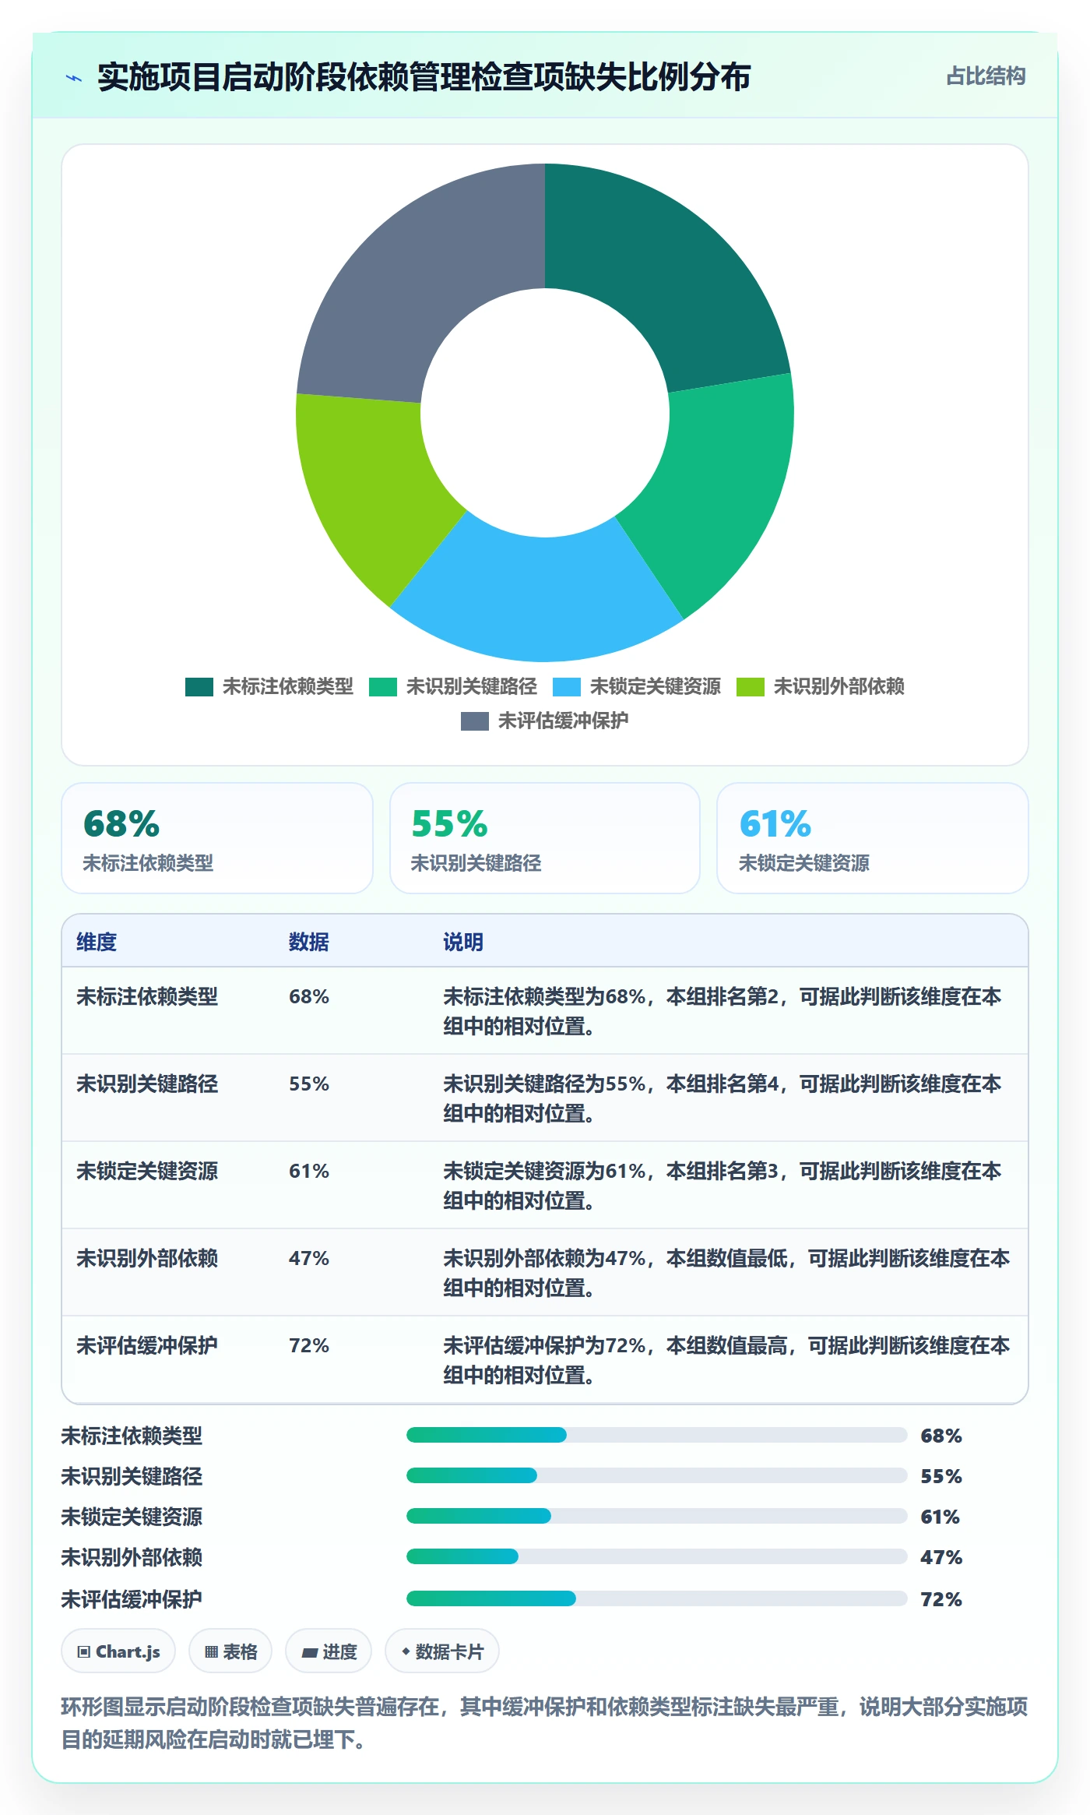
Task: Click the 未标注依赖类型 68% progress bar
Action: [x=657, y=1435]
